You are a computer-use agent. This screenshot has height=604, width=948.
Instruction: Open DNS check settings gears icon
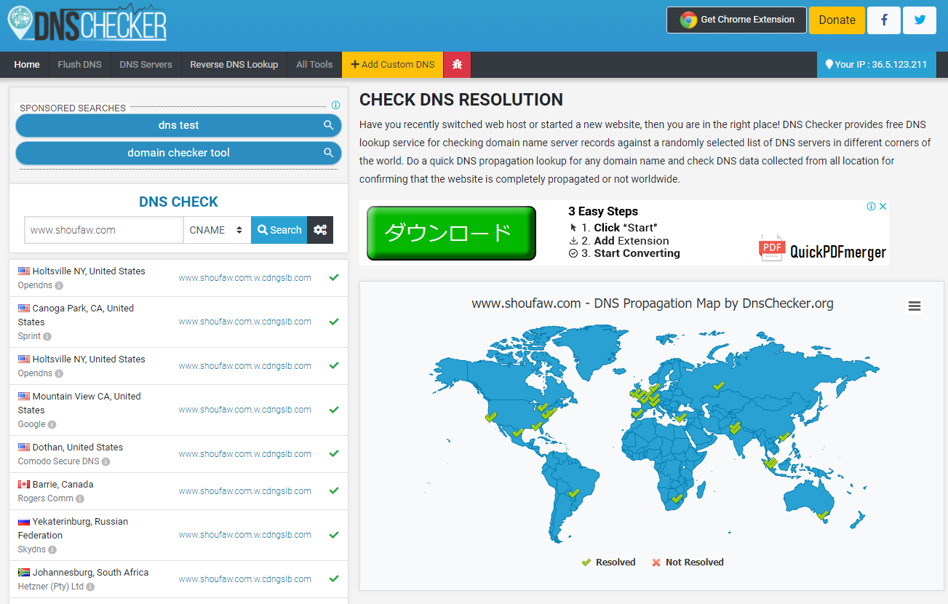(320, 230)
